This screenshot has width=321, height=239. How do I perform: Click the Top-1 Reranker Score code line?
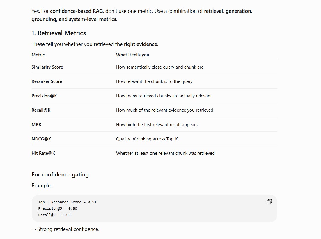pyautogui.click(x=67, y=202)
